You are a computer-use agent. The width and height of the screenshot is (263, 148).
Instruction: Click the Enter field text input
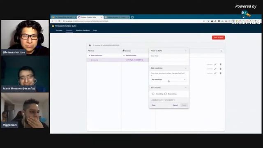coord(169,60)
